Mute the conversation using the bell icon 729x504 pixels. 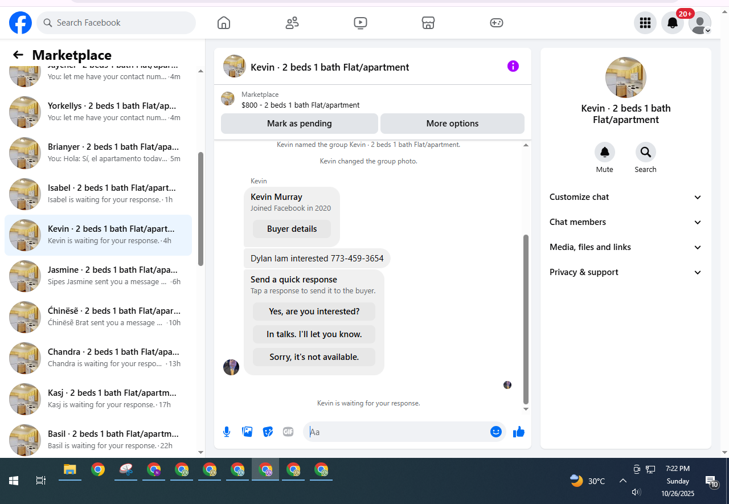[605, 152]
